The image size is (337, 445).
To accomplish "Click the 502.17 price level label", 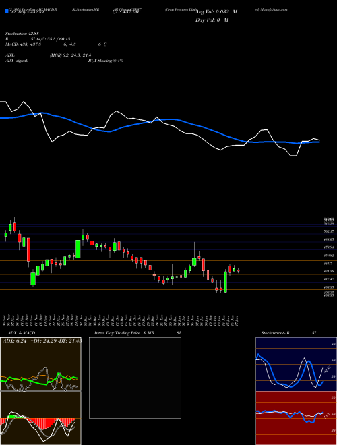I will point(328,231).
